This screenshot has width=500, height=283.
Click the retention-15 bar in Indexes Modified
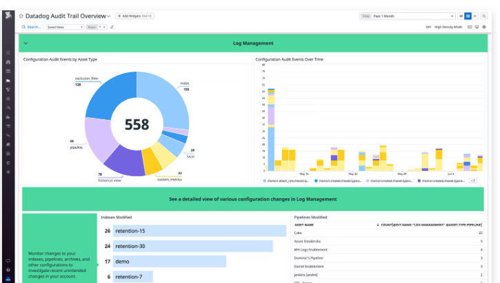pos(199,231)
